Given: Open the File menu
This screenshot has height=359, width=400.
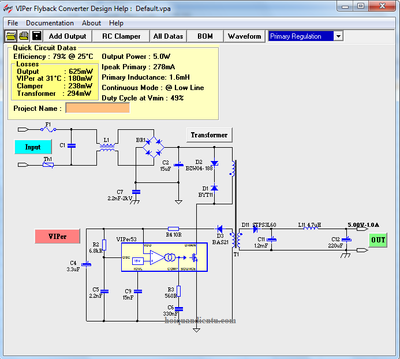Looking at the screenshot, I should [x=13, y=23].
